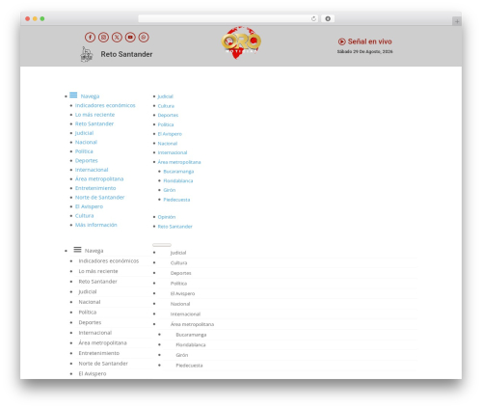Open the gray Bucaramanga submenu item

click(191, 335)
